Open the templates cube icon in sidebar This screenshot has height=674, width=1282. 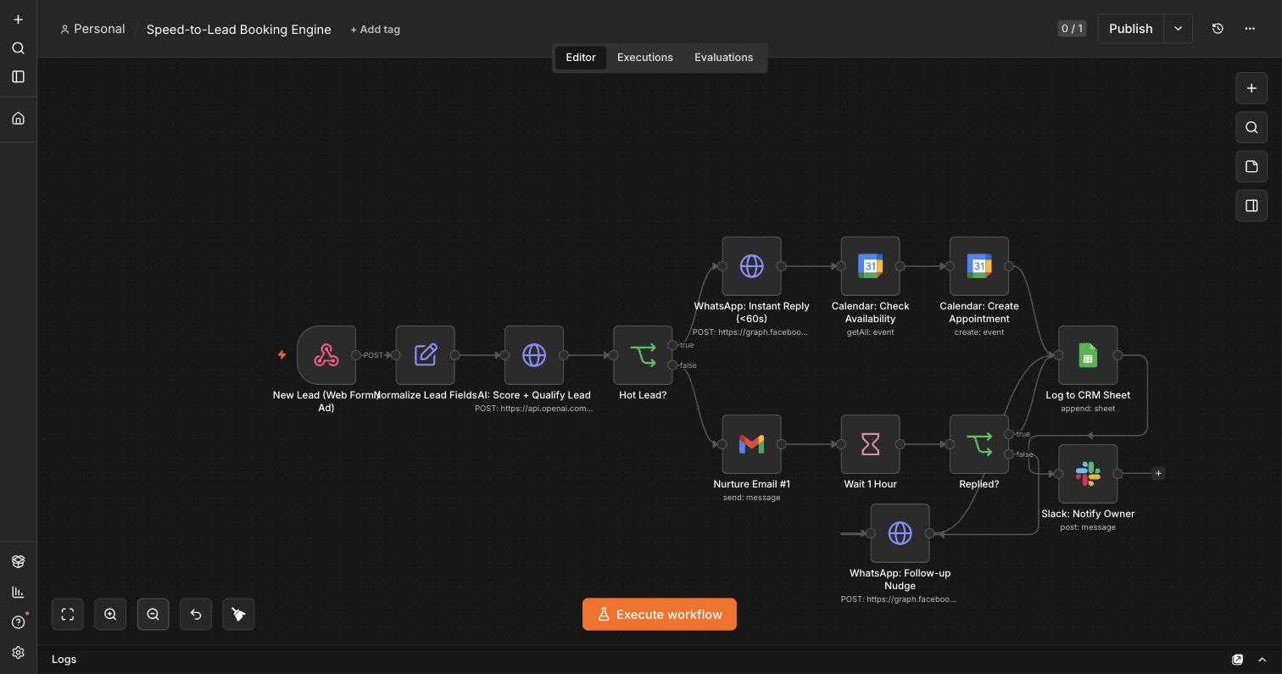pyautogui.click(x=18, y=561)
